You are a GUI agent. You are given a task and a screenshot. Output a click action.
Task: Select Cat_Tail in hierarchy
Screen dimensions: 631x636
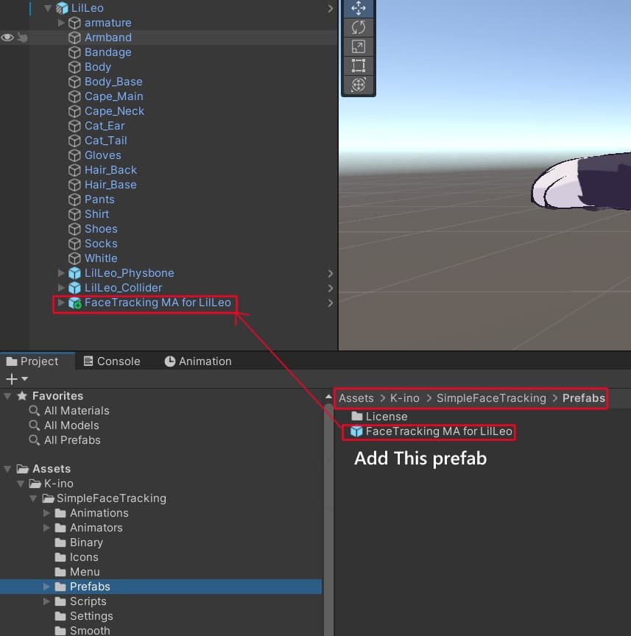[x=106, y=141]
